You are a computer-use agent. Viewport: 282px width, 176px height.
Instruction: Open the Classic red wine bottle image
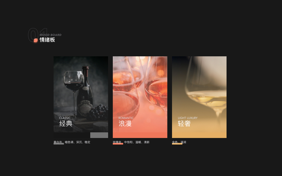pyautogui.click(x=81, y=94)
